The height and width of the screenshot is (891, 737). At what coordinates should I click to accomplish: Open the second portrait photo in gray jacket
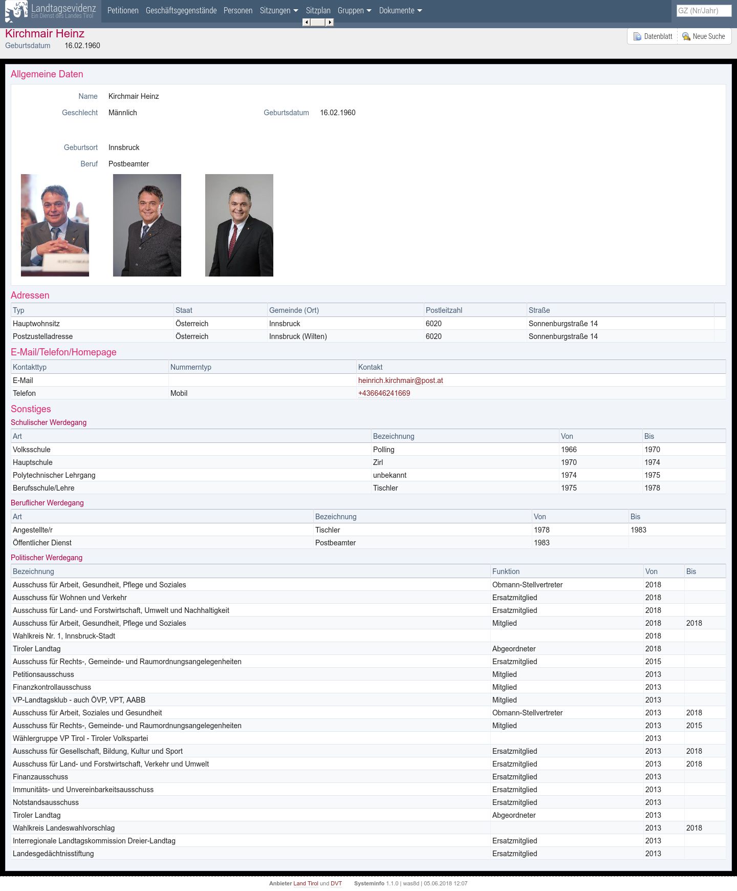pyautogui.click(x=147, y=225)
